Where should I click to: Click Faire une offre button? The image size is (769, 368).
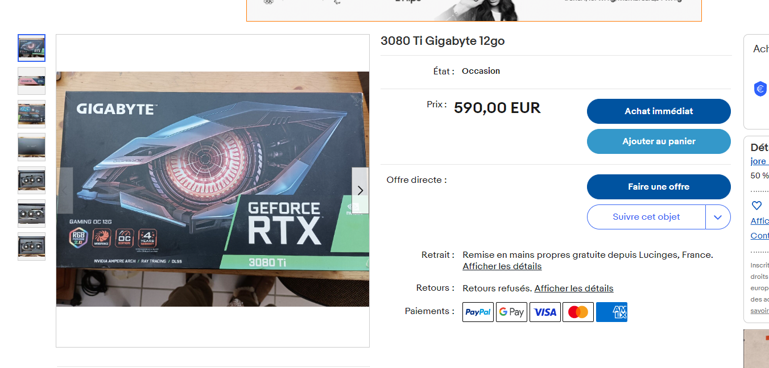(659, 187)
